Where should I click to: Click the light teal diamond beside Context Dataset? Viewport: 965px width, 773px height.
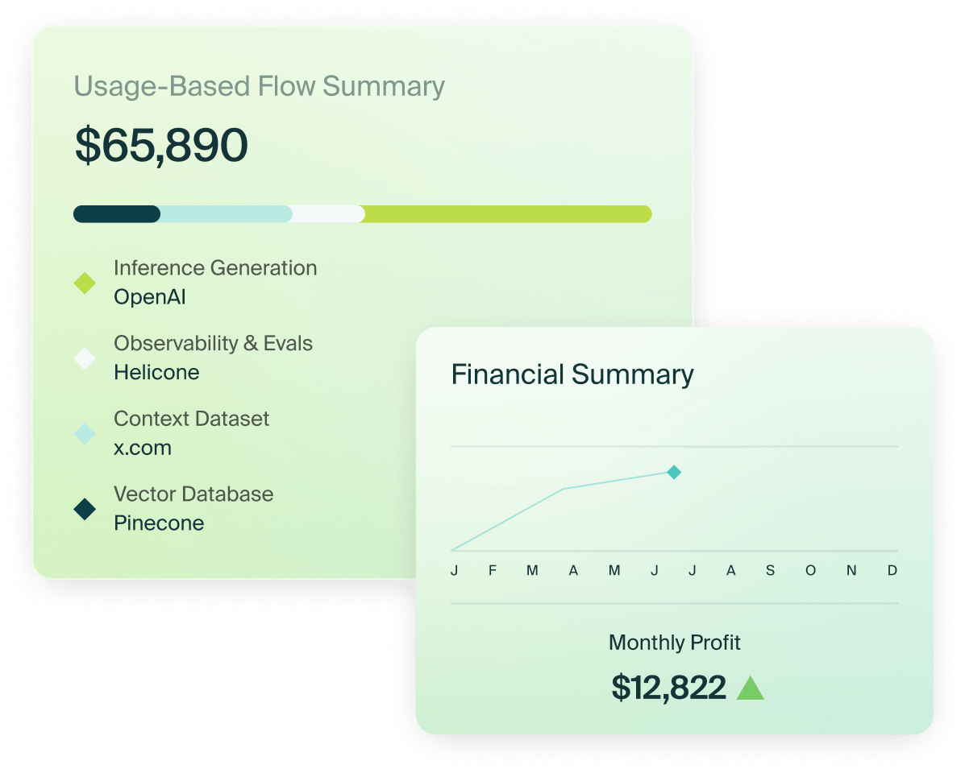coord(85,434)
